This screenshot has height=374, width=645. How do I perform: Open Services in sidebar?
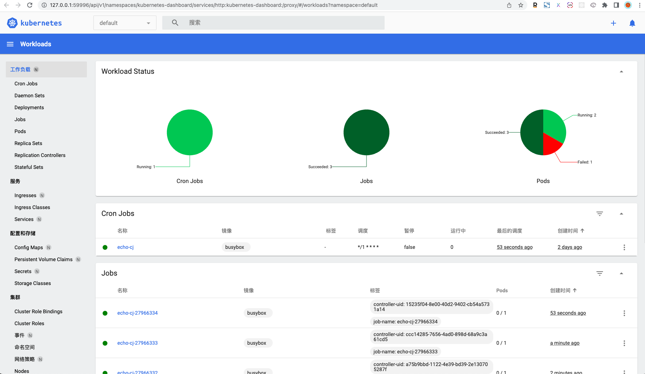(24, 219)
